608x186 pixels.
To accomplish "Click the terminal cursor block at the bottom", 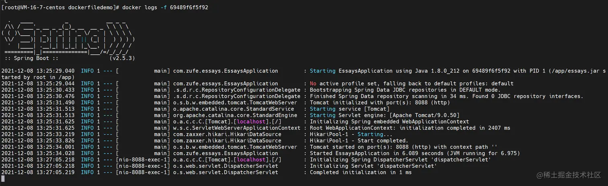I will (x=3, y=179).
